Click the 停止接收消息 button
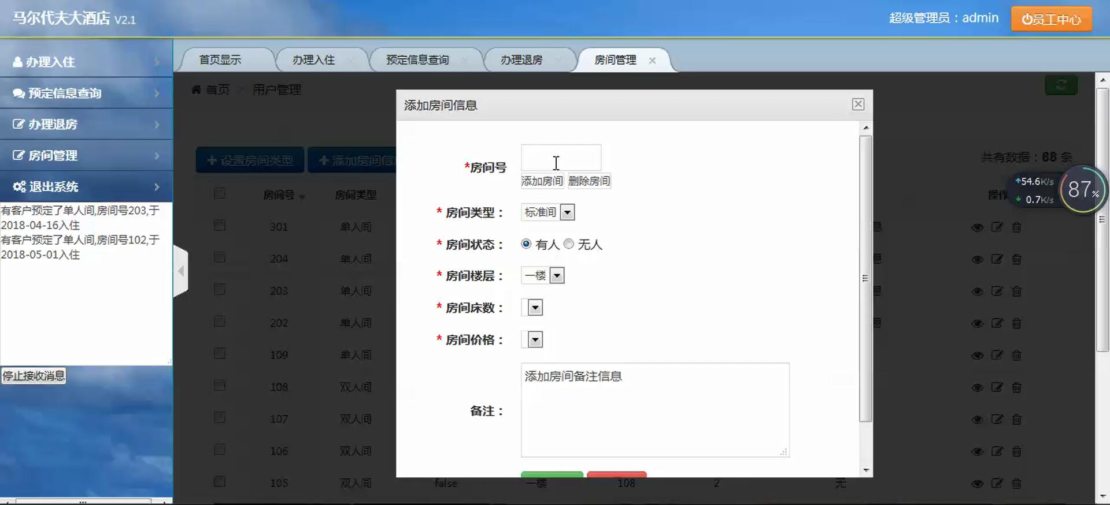Screen dimensions: 1110x505 (34, 376)
